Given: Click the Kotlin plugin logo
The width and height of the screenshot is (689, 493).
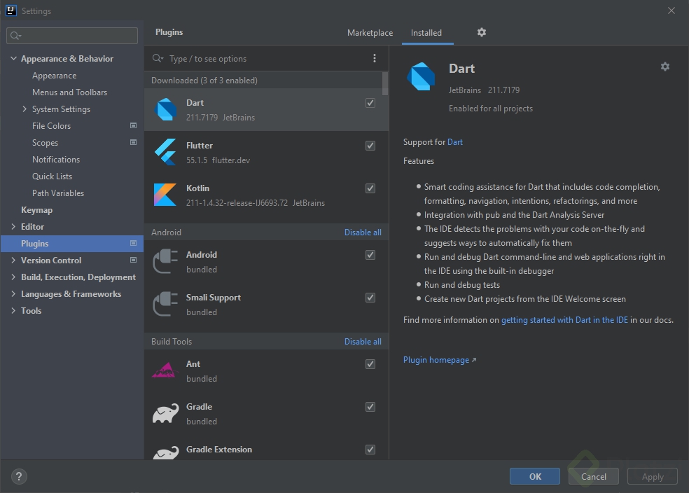Looking at the screenshot, I should [x=165, y=195].
